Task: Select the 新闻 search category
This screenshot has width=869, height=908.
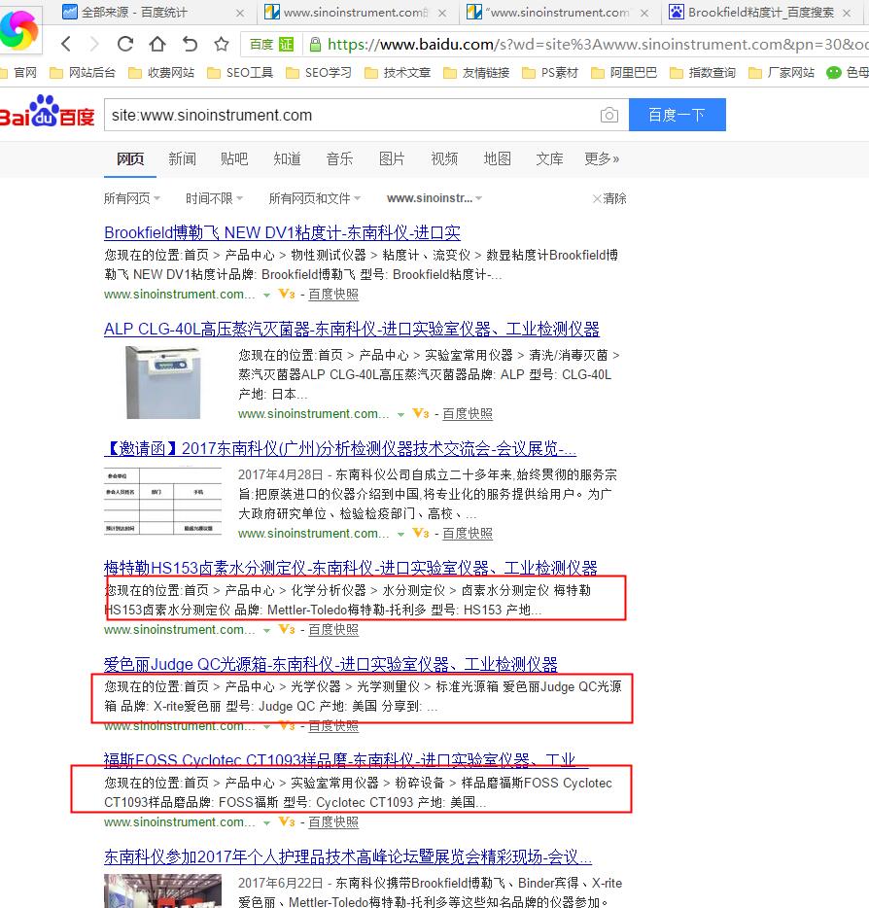Action: pos(183,158)
